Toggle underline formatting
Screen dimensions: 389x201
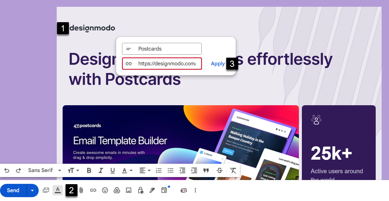click(113, 171)
